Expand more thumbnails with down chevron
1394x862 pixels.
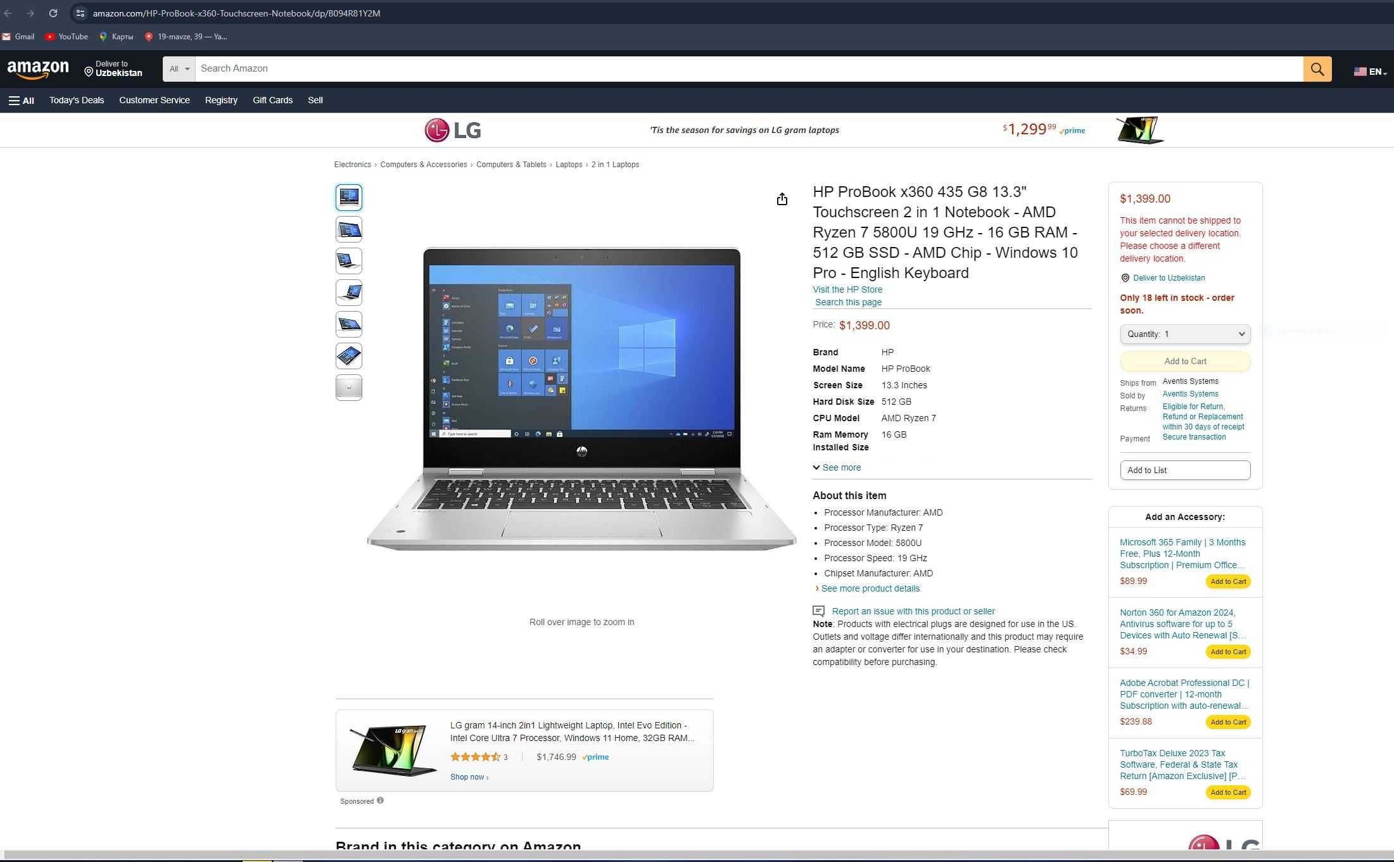pyautogui.click(x=349, y=388)
